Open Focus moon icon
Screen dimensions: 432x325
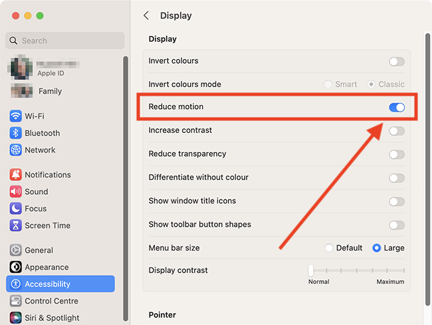click(15, 209)
